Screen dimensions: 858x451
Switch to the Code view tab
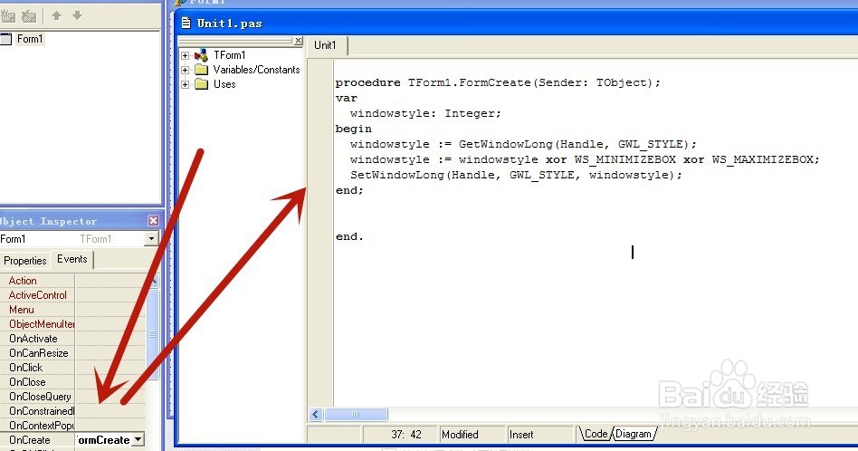[596, 434]
